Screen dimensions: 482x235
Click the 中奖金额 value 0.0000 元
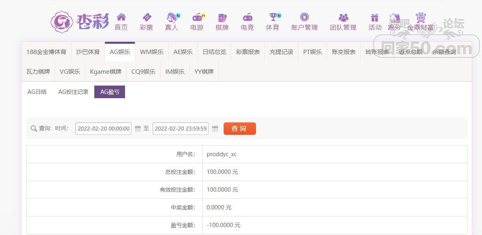(219, 207)
